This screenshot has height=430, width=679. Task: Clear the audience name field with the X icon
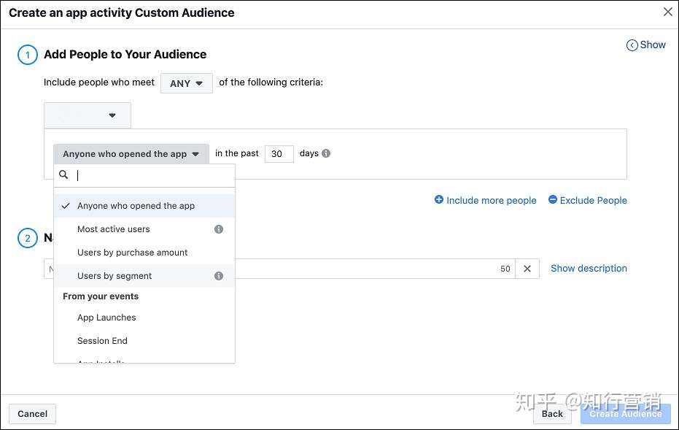tap(527, 269)
